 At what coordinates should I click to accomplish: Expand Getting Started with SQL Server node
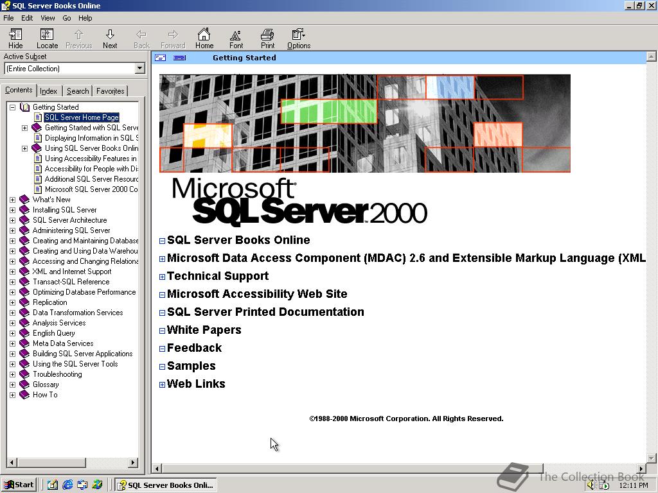[x=25, y=128]
